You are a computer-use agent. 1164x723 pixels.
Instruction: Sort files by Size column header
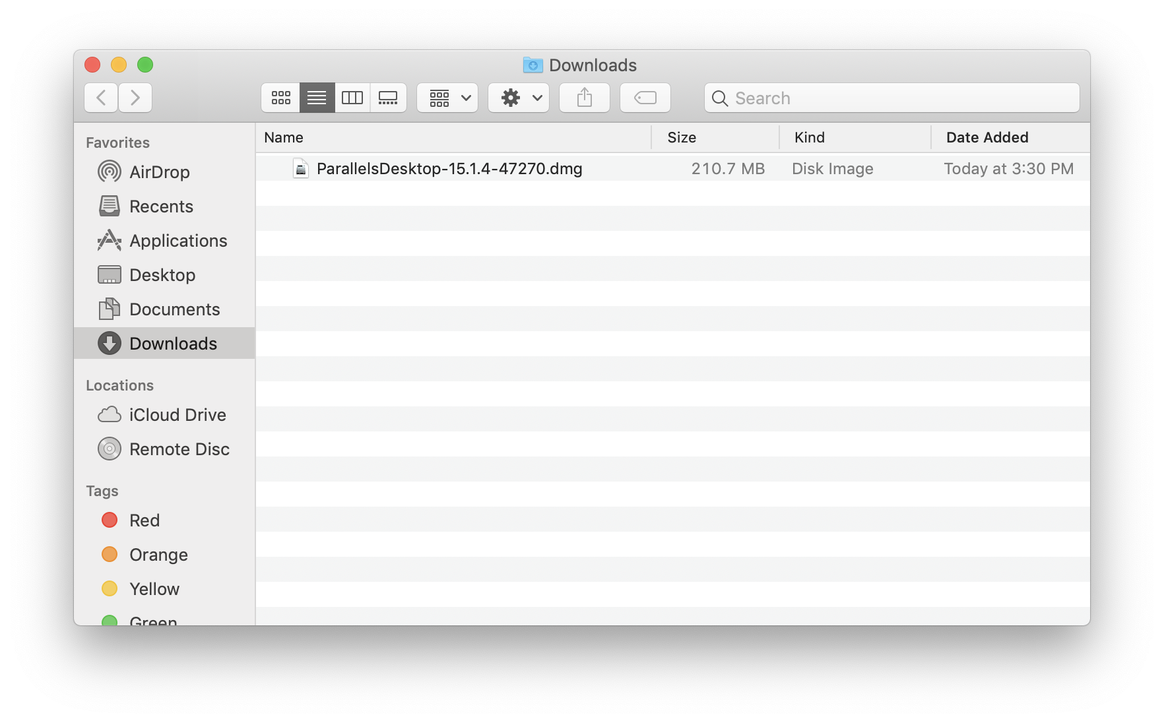682,137
